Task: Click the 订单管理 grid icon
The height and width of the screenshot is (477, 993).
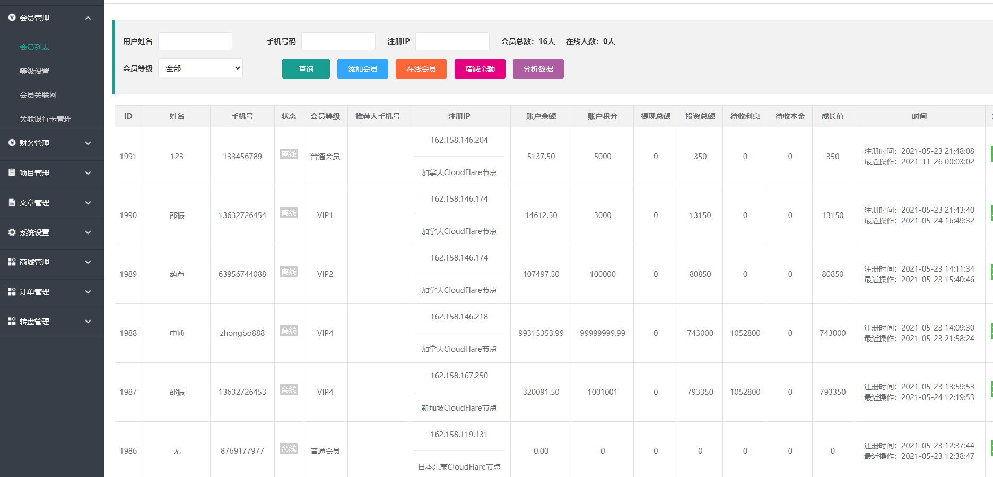Action: pos(12,291)
